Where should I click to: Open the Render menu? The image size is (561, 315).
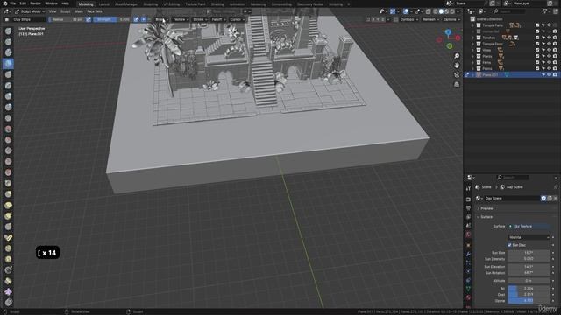pyautogui.click(x=35, y=3)
